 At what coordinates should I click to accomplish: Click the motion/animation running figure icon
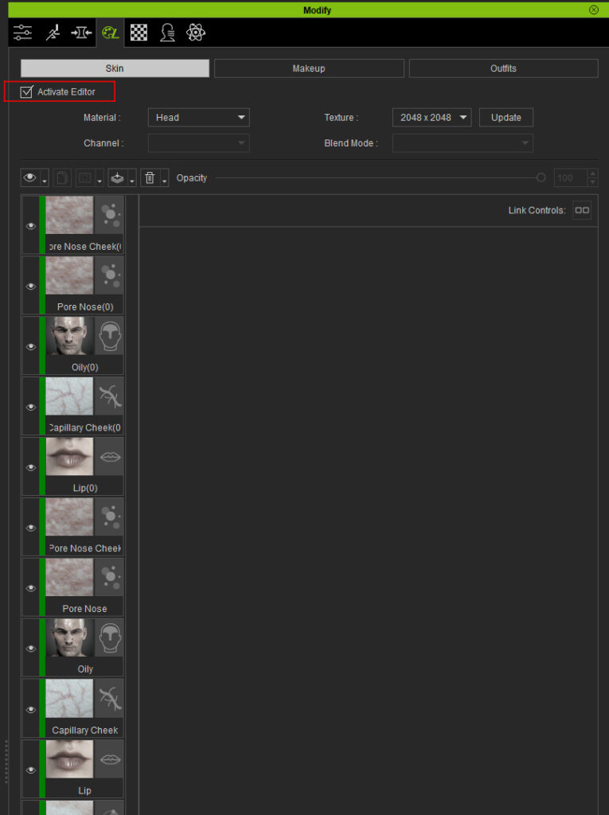tap(52, 33)
